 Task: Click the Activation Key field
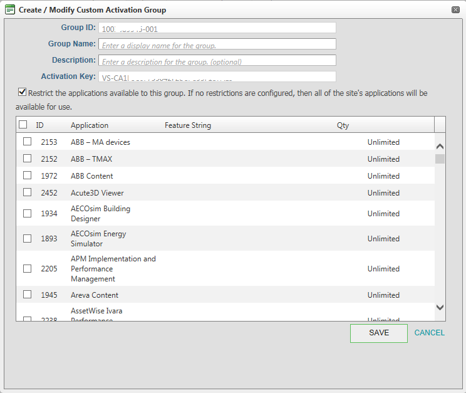[217, 76]
